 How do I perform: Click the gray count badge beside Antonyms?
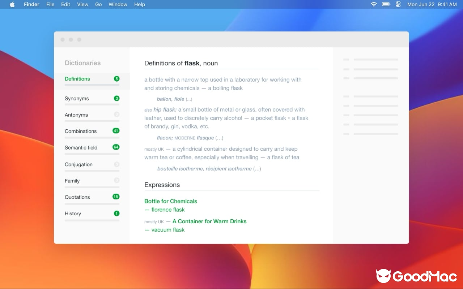pos(116,115)
